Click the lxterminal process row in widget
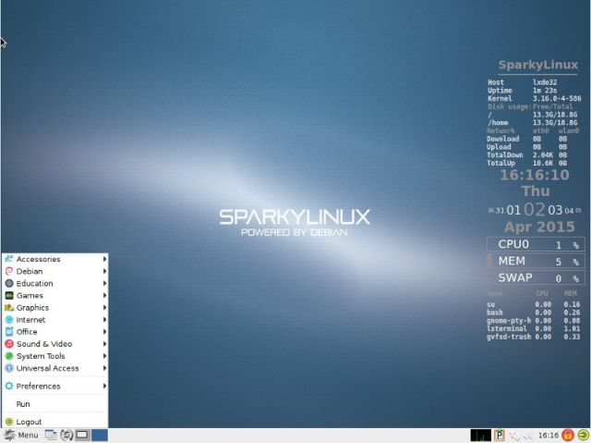This screenshot has width=591, height=443. [x=534, y=328]
